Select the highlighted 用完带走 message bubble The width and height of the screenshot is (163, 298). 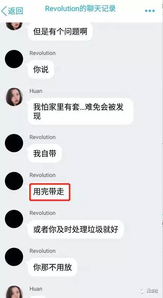(x=50, y=192)
